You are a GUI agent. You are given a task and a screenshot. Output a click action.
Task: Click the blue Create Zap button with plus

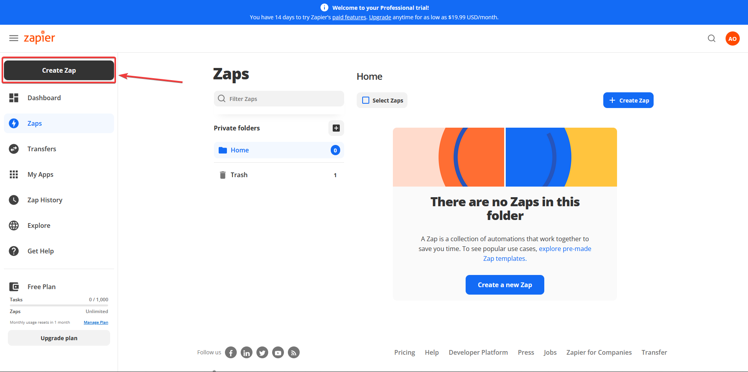tap(628, 100)
